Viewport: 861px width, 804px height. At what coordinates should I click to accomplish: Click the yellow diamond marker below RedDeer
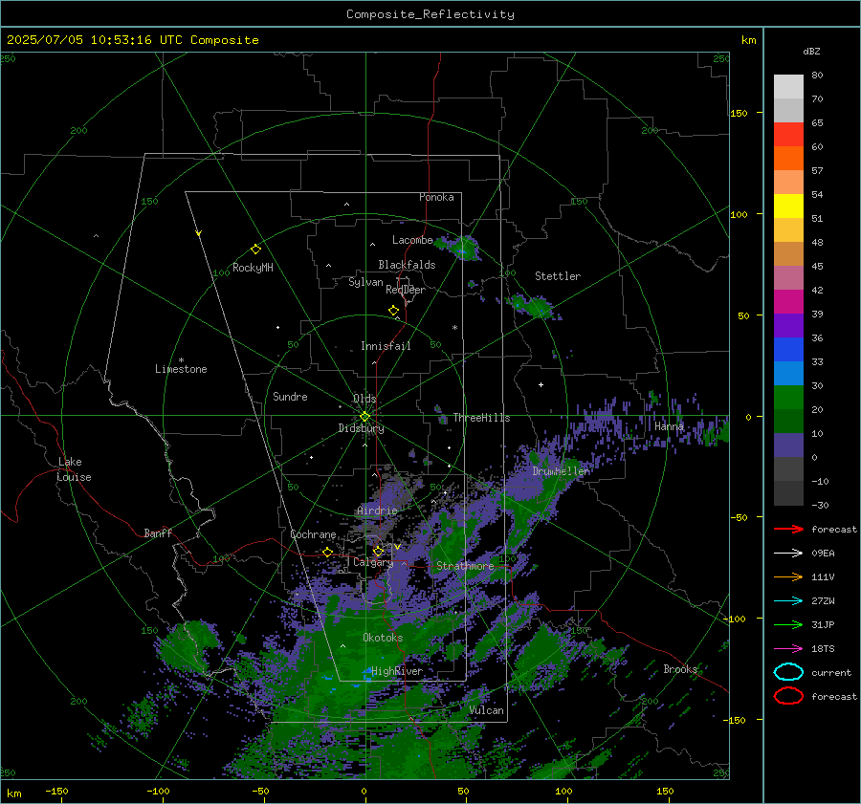[393, 311]
